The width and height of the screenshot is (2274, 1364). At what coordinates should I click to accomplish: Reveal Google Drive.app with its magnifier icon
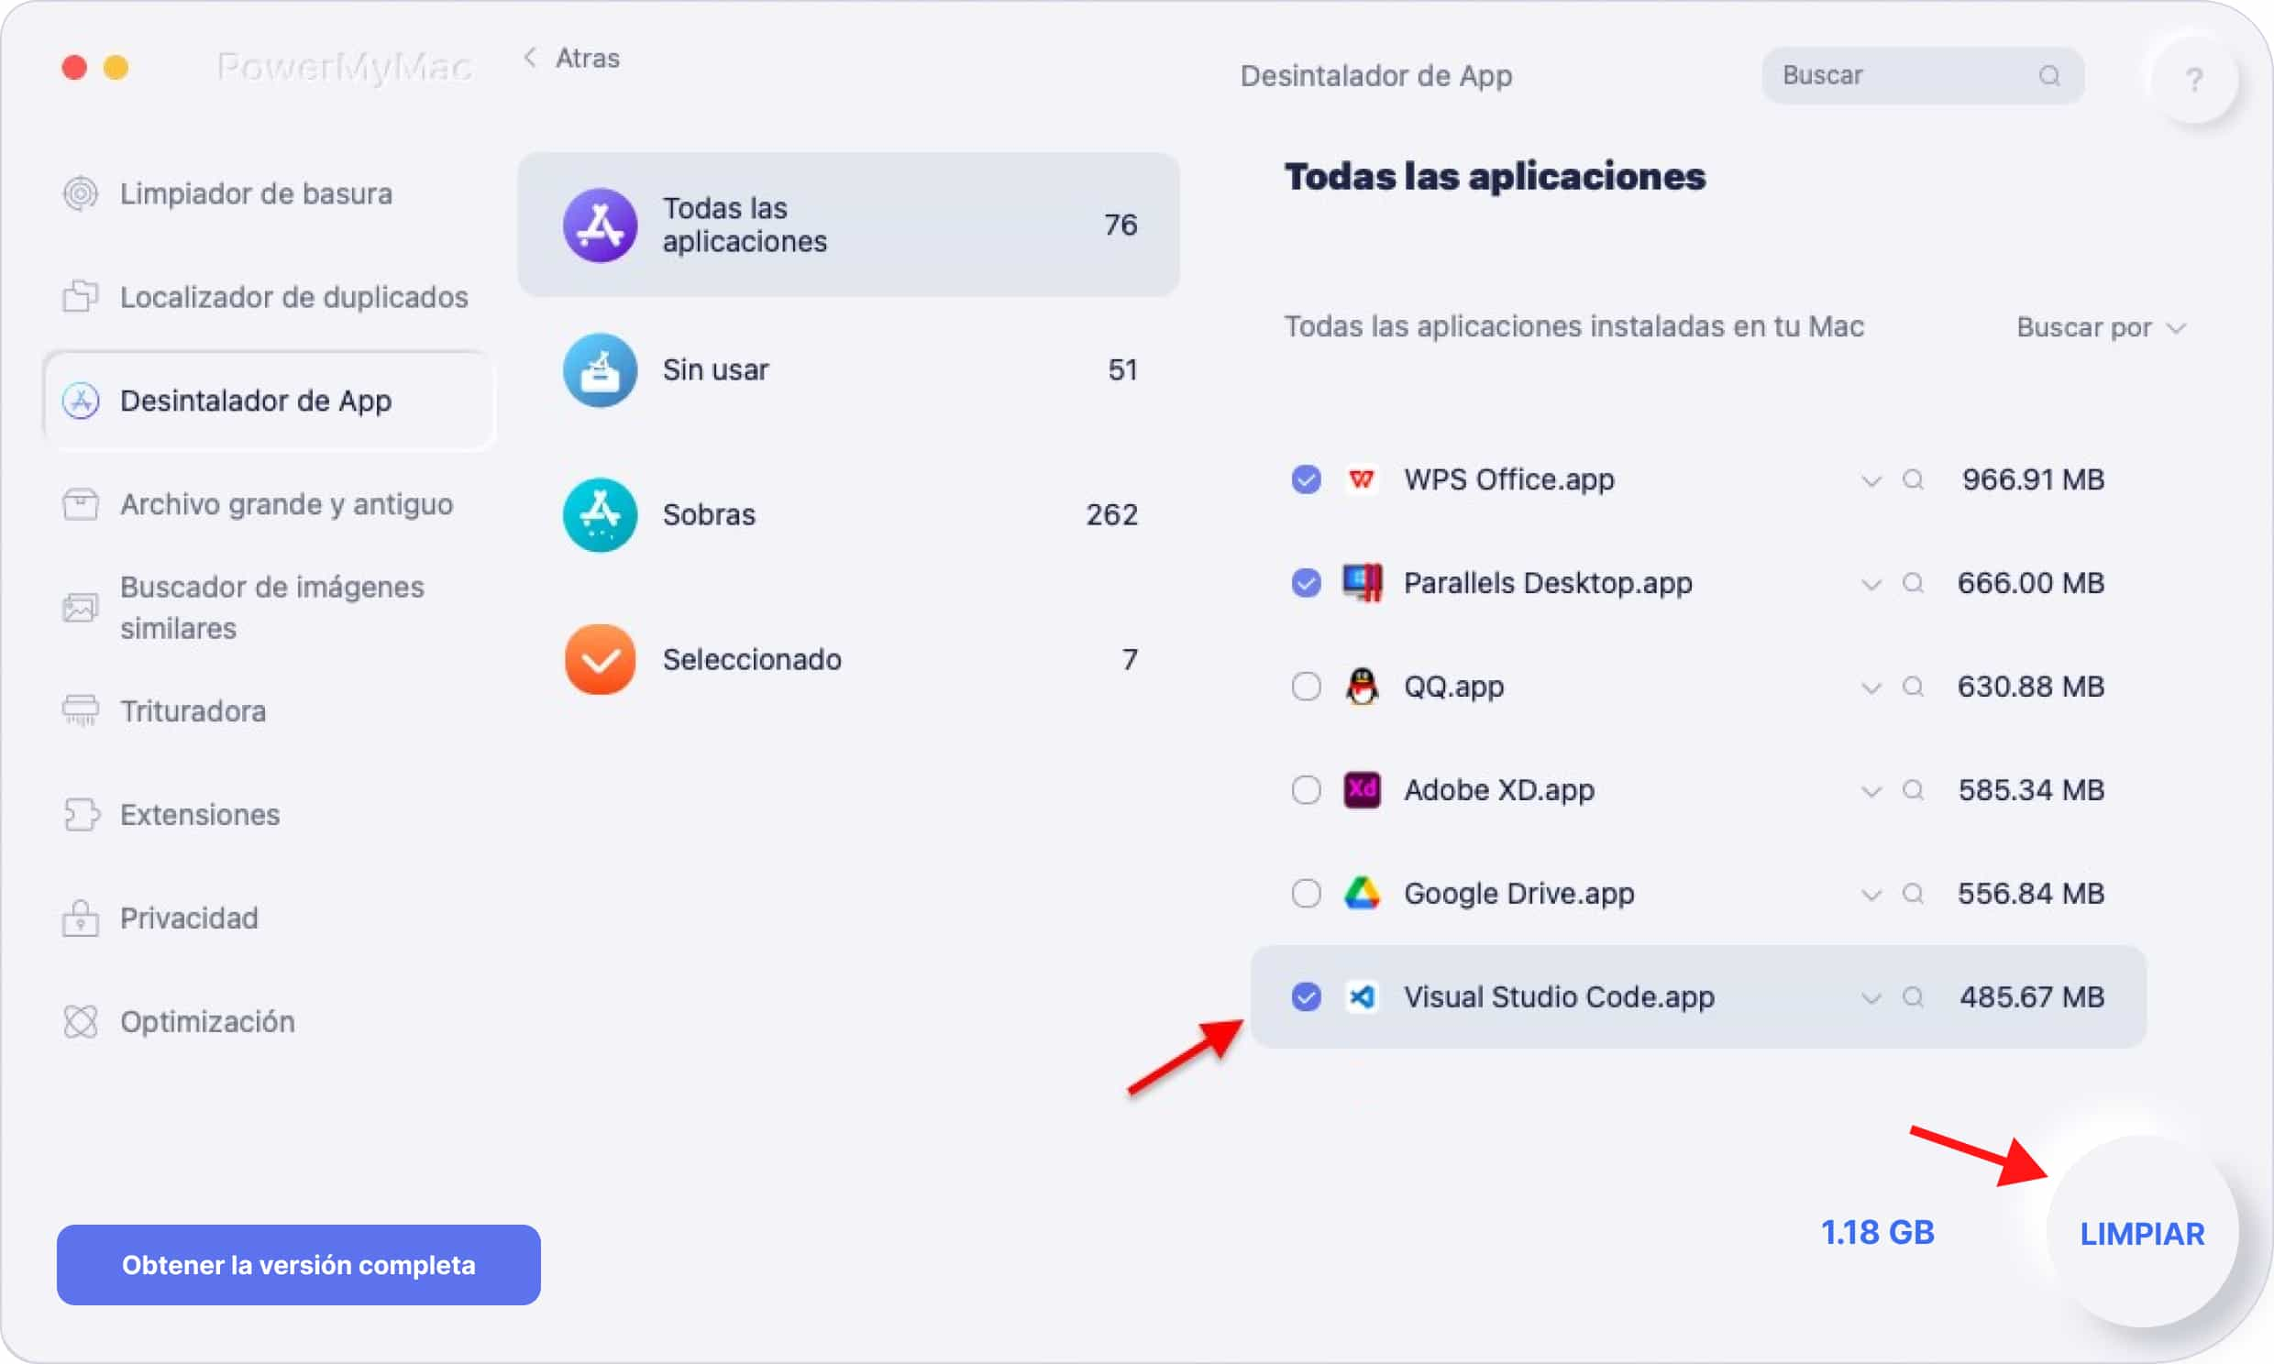click(1913, 893)
